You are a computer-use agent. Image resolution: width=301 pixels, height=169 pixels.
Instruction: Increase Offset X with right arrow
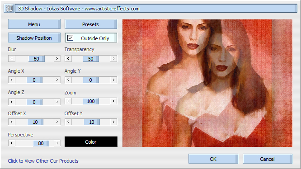pos(57,122)
